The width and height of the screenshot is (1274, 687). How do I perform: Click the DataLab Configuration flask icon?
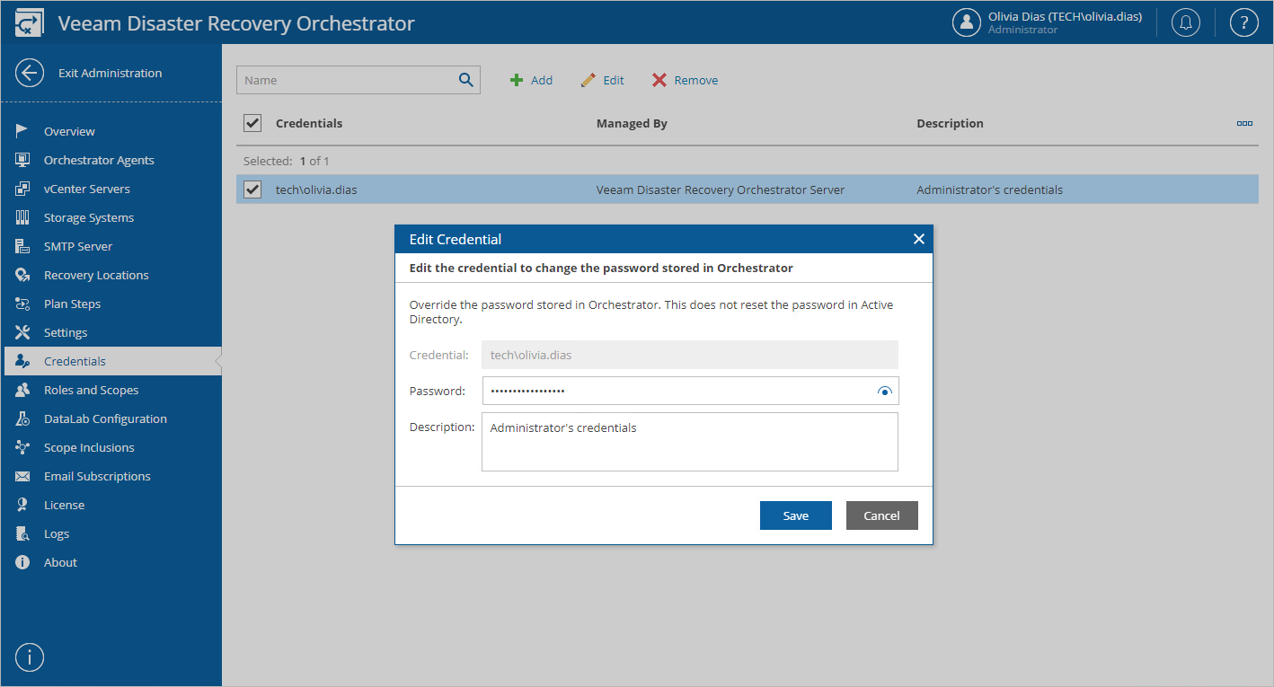(x=22, y=418)
